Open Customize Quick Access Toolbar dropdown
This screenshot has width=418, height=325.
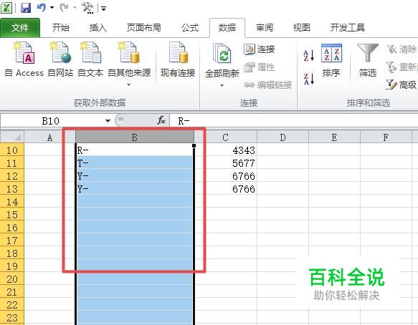(103, 9)
